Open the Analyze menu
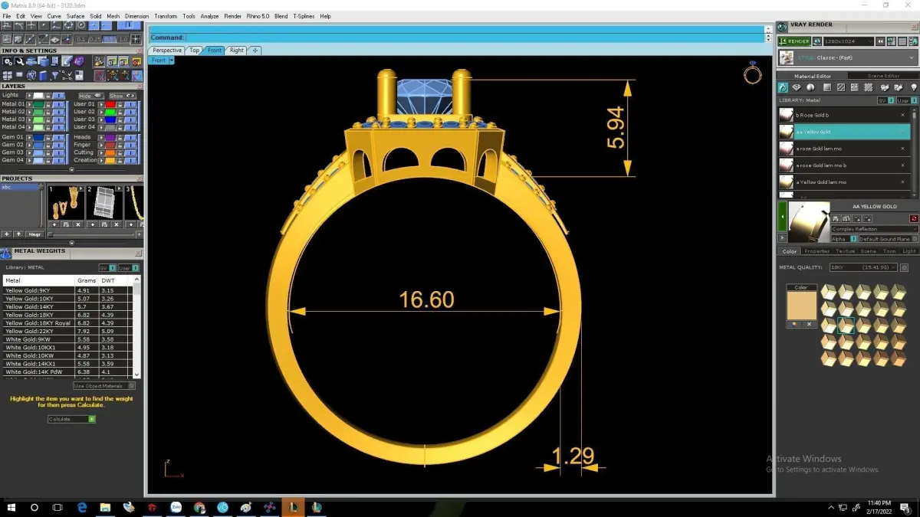The image size is (920, 517). [x=209, y=16]
